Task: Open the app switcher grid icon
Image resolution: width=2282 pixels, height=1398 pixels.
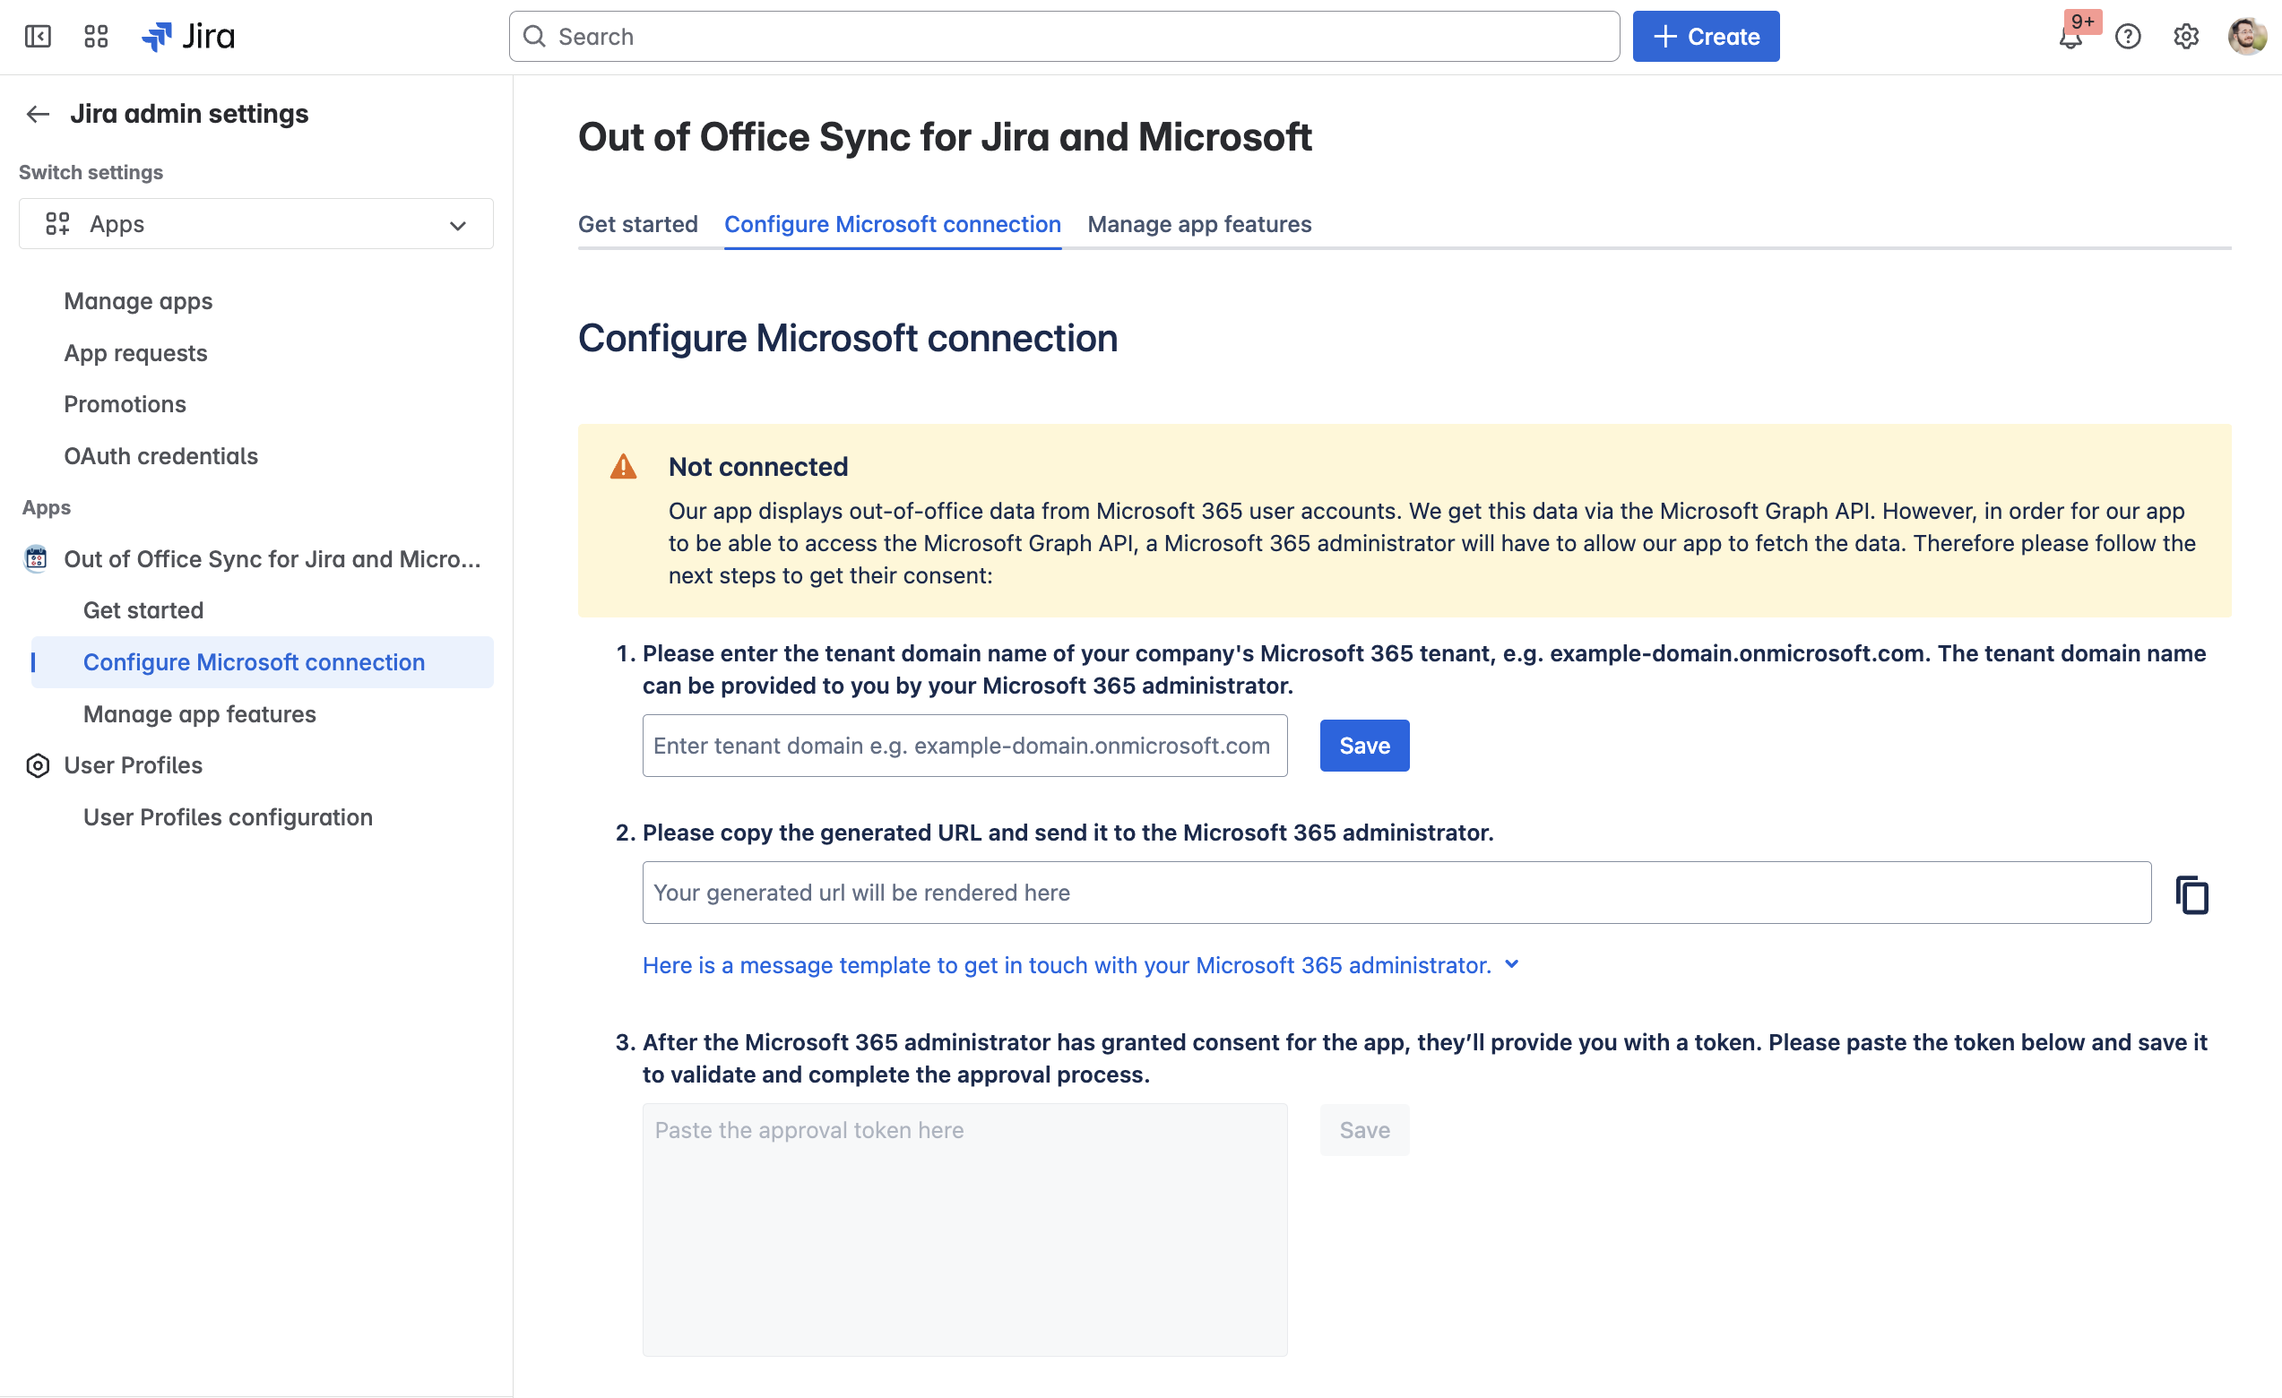Action: coord(96,36)
